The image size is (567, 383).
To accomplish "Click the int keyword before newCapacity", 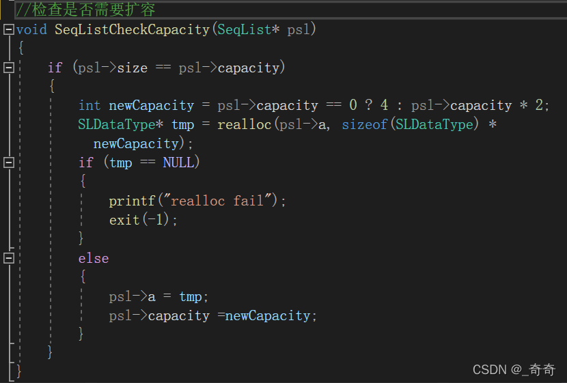I will (89, 106).
